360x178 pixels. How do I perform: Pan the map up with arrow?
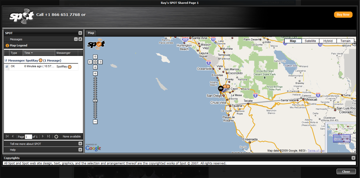point(95,57)
